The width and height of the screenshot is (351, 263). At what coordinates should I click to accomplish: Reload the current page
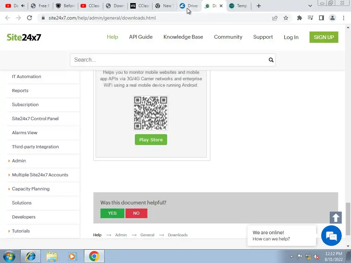click(29, 18)
